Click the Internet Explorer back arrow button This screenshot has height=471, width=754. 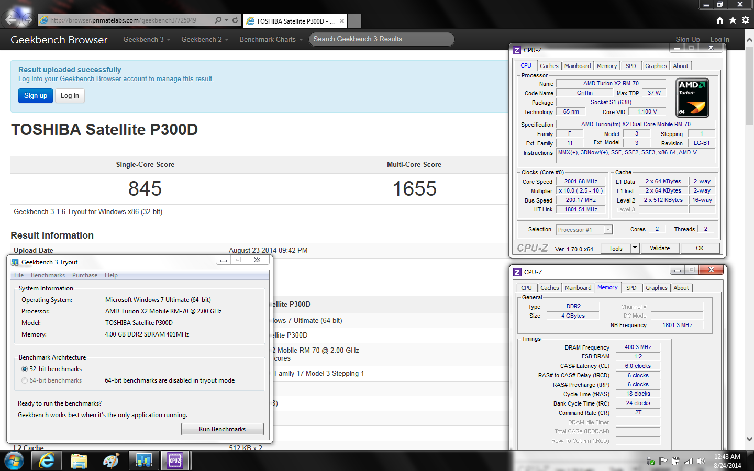[x=10, y=19]
